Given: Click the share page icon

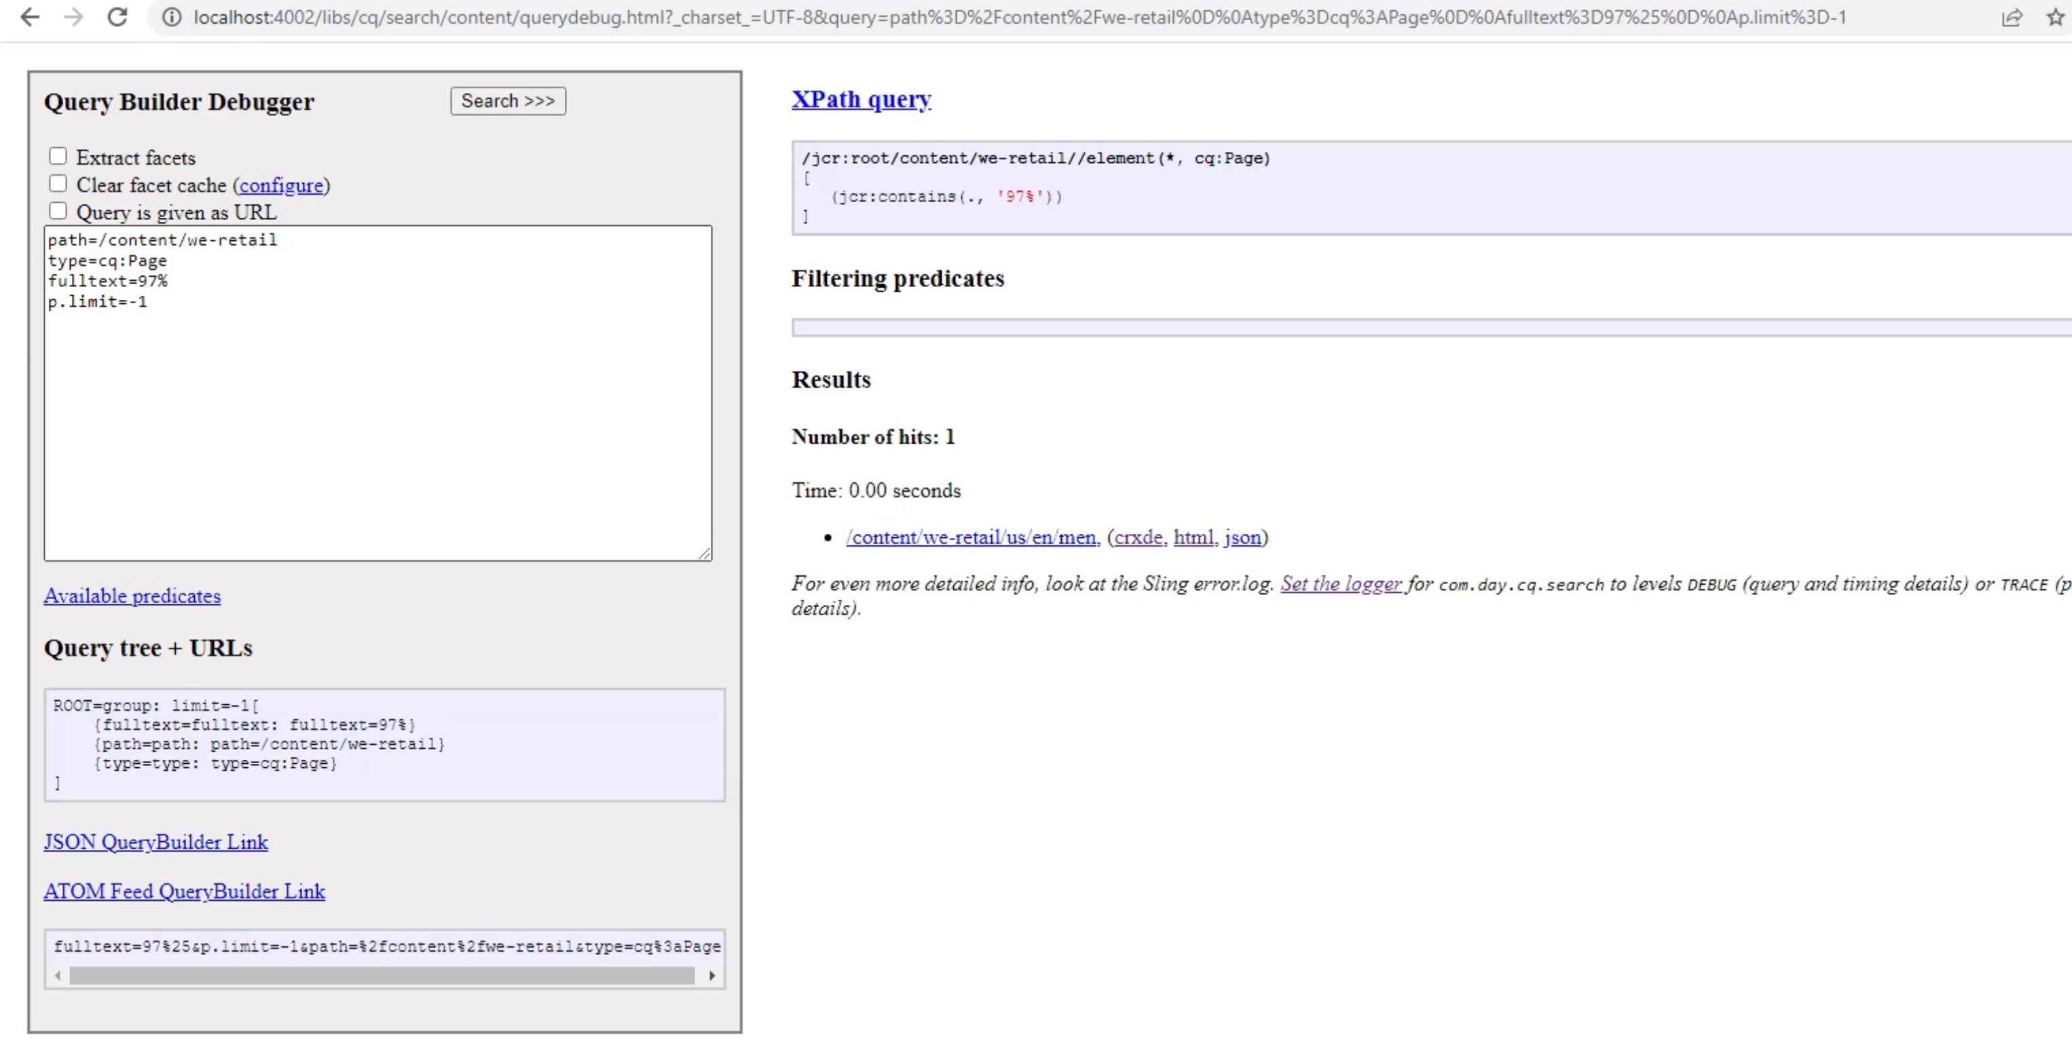Looking at the screenshot, I should tap(2012, 17).
